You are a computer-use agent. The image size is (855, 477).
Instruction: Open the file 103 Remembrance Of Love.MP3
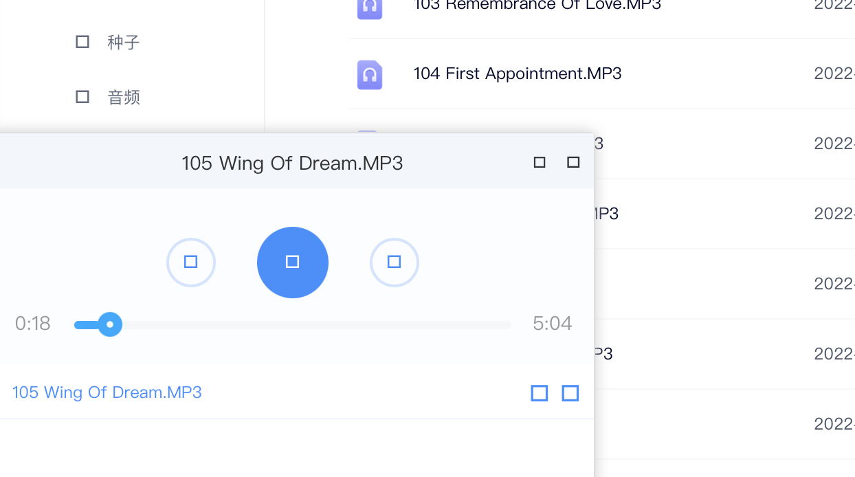(537, 5)
